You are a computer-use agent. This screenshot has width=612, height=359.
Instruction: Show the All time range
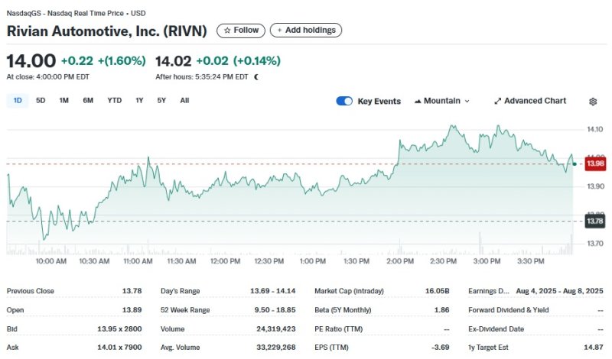tap(184, 101)
